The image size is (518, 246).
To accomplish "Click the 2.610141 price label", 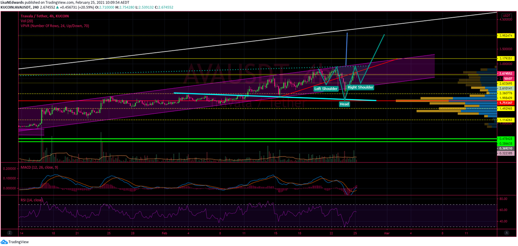I will tap(505, 88).
